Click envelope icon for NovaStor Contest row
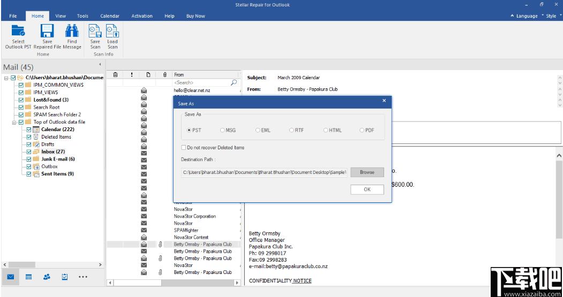Viewport: 563px width, 297px height. pyautogui.click(x=144, y=237)
